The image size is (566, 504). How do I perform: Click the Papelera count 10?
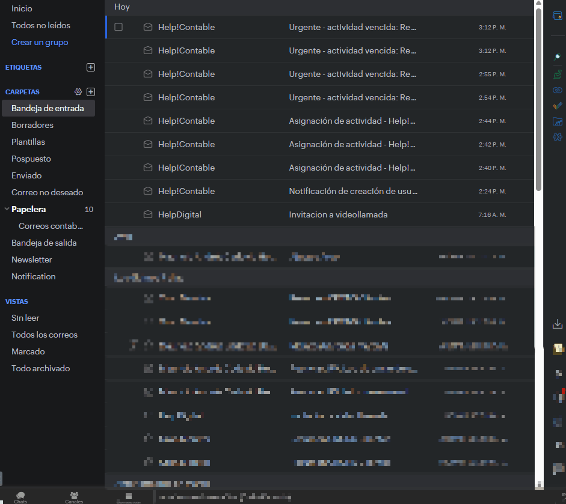coord(89,210)
